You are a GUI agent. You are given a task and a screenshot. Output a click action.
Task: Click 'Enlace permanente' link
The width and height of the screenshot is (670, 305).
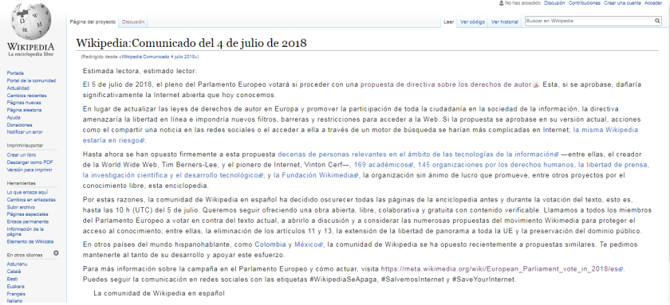tap(27, 222)
